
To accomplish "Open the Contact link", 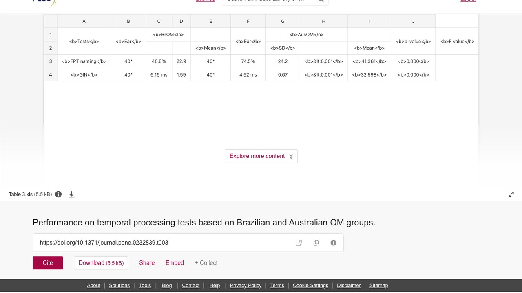I will point(190,286).
